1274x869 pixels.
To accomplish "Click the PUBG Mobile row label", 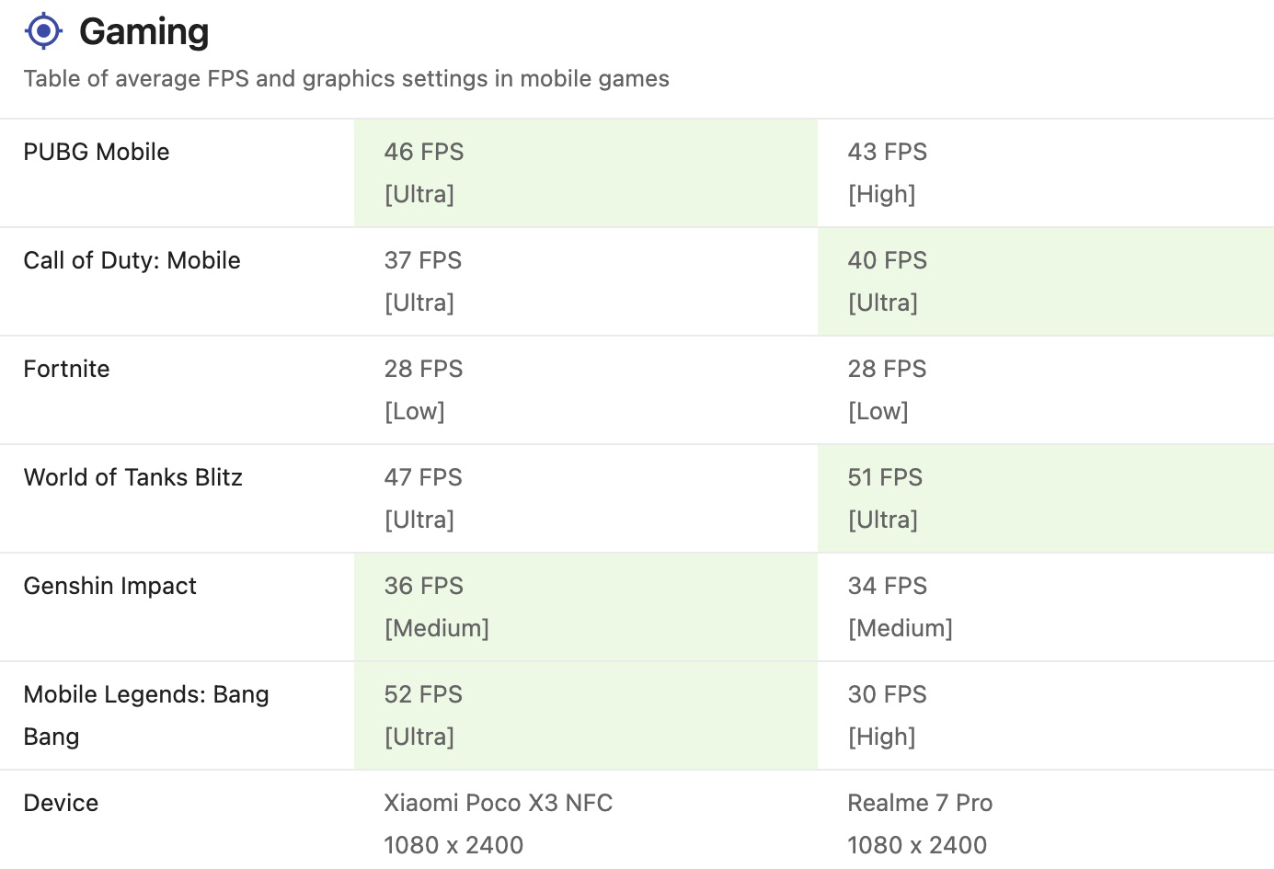I will (x=97, y=152).
